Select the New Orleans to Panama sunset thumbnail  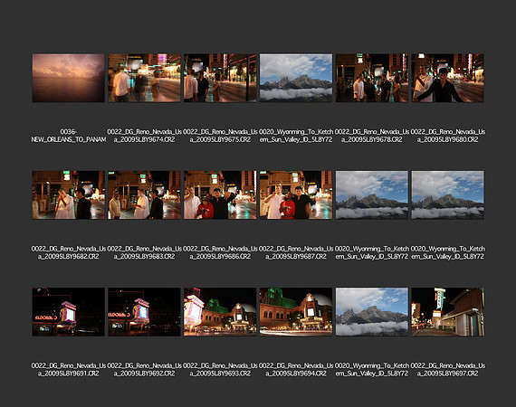(x=69, y=78)
